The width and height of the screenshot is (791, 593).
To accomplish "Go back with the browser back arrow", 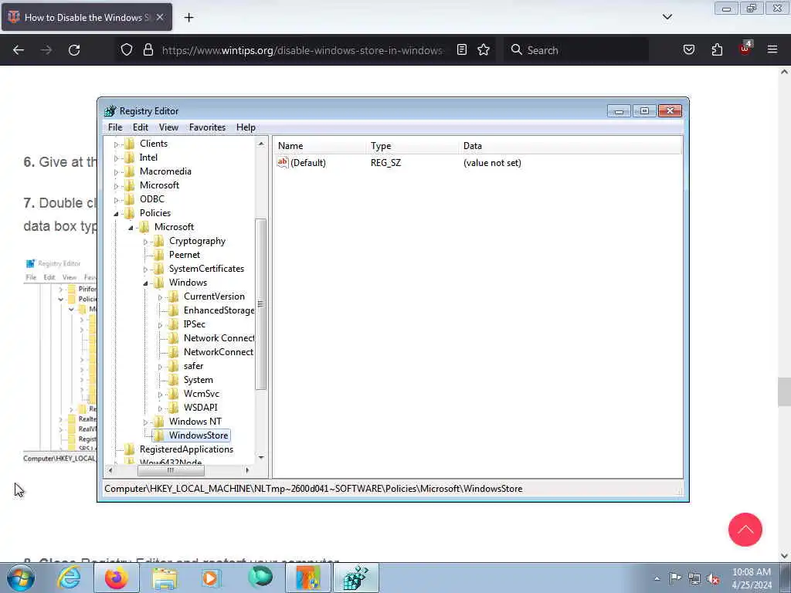I will [x=19, y=50].
